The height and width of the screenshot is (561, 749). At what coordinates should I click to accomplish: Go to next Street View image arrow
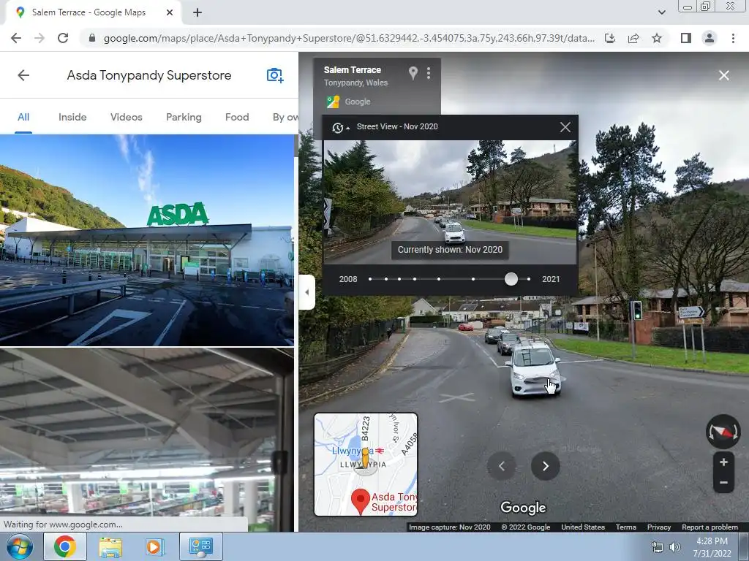point(545,466)
